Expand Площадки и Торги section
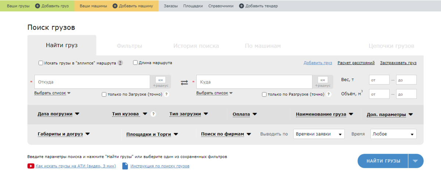Viewport: 441px width, 193px height. [x=152, y=134]
